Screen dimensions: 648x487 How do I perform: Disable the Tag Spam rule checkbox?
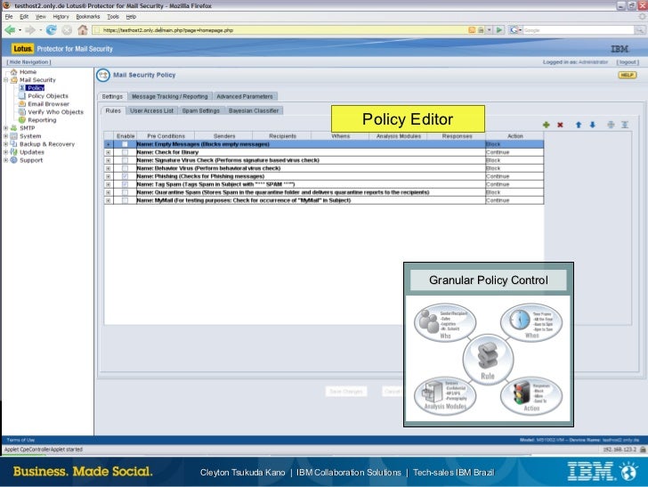coord(125,184)
